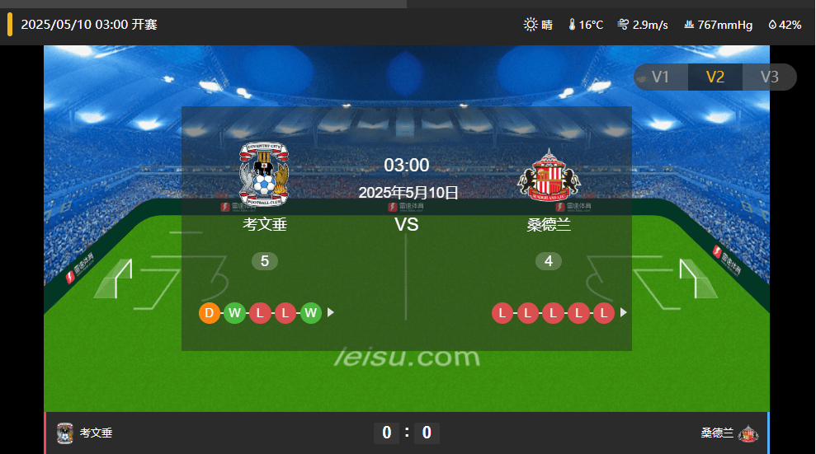The image size is (816, 454).
Task: Click Coventry's ranking badge 5
Action: point(264,260)
